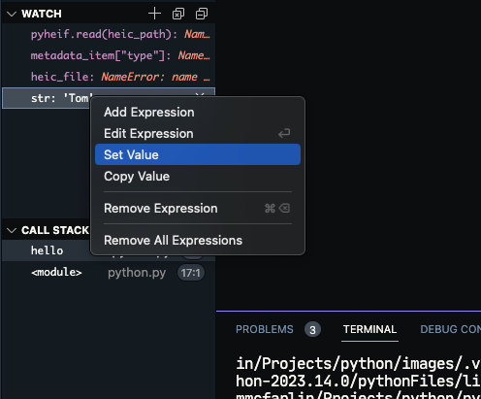Image resolution: width=481 pixels, height=399 pixels.
Task: Select the heic_file watch expression
Action: coord(109,77)
